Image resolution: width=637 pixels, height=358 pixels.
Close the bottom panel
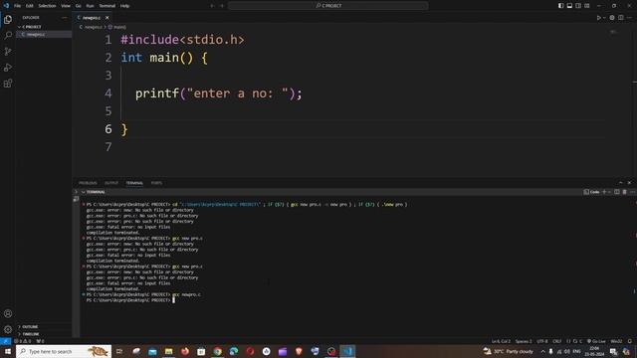point(629,183)
